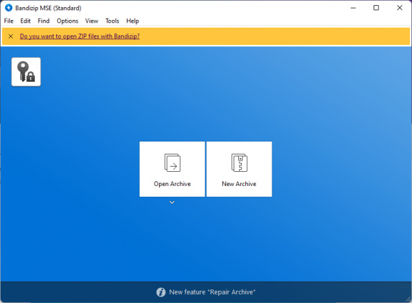Dismiss the yellow ZIP association banner

point(11,36)
